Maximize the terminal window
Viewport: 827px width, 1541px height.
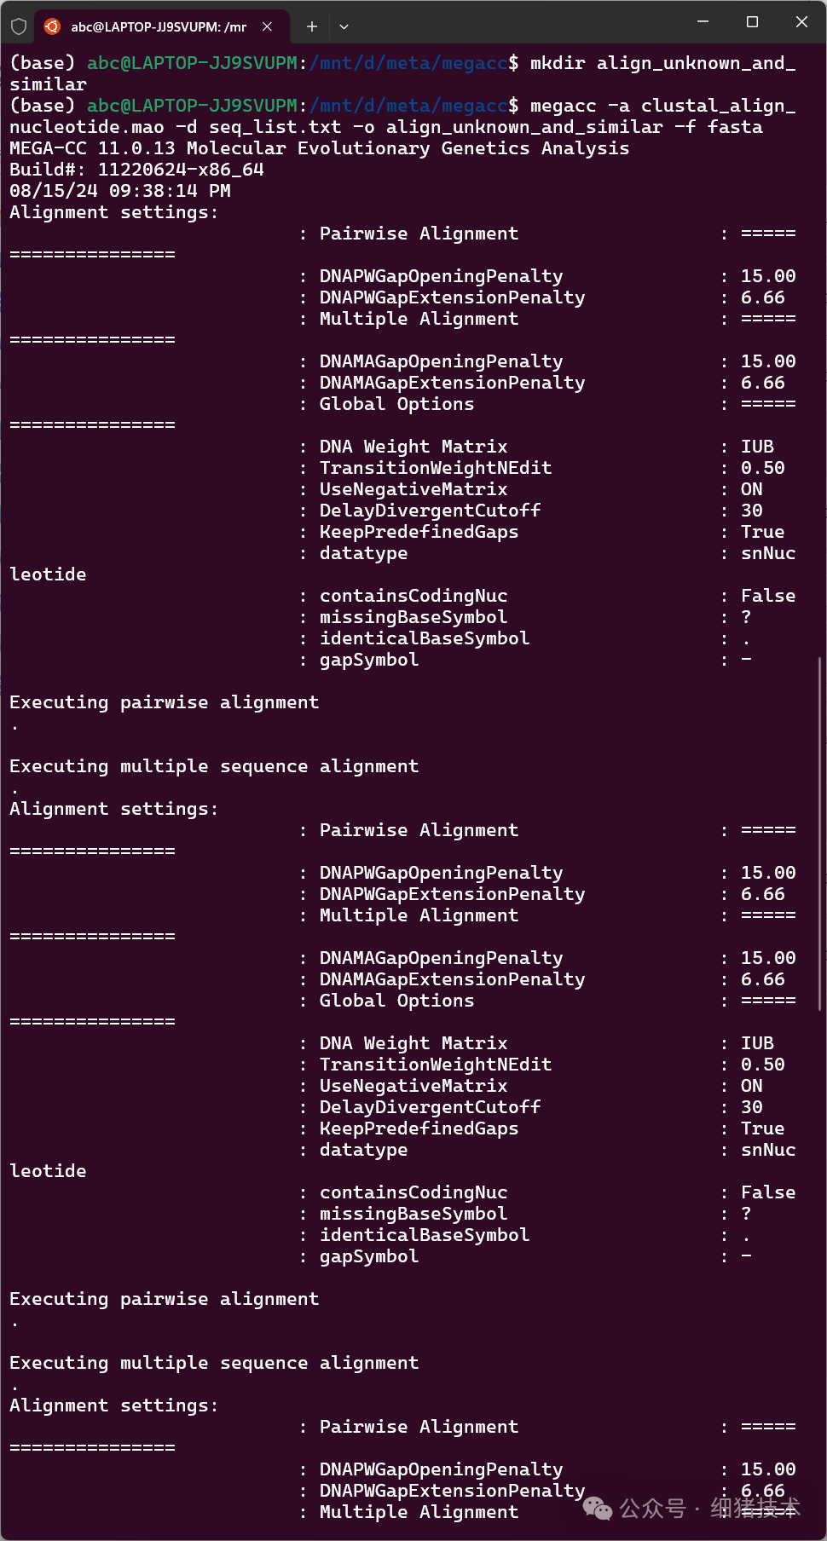(x=752, y=22)
